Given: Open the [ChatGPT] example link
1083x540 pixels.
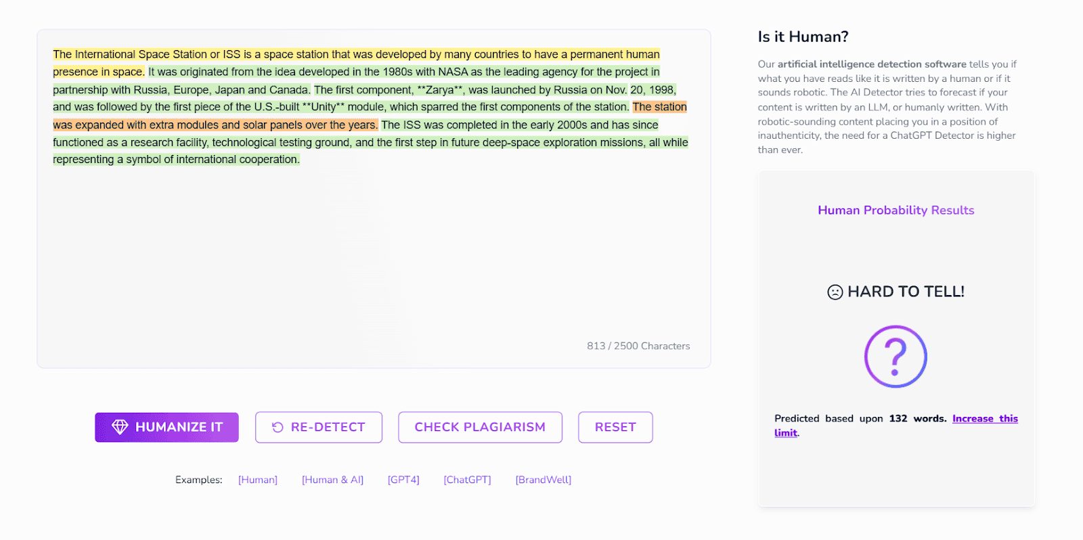Looking at the screenshot, I should (467, 480).
